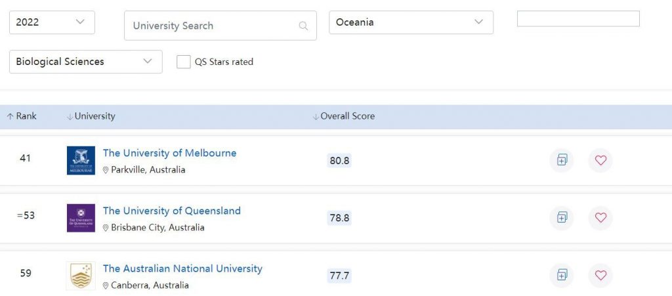Click University of Melbourne logo

[81, 161]
